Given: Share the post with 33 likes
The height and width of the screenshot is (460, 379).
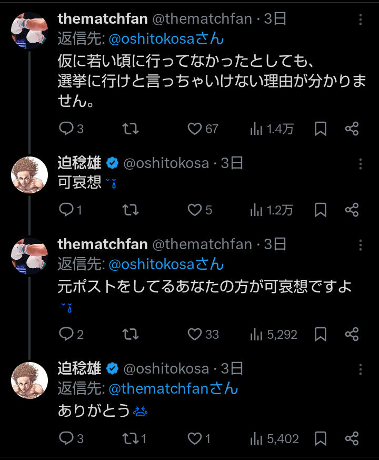Looking at the screenshot, I should pos(352,334).
